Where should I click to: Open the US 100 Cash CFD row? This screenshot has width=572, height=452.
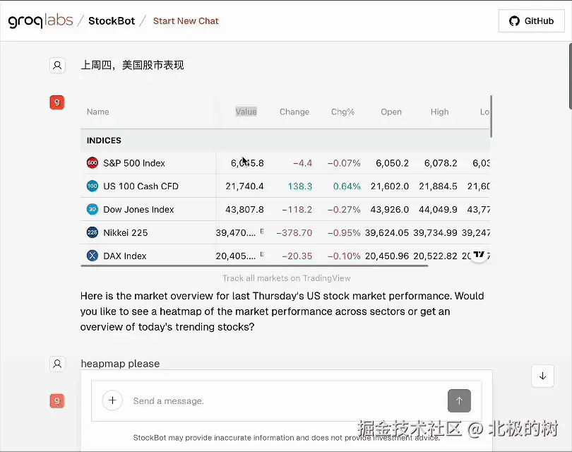tap(285, 186)
